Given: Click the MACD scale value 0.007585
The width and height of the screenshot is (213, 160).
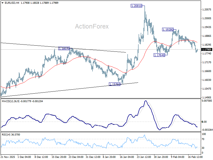Looking at the screenshot, I should 207,101.
